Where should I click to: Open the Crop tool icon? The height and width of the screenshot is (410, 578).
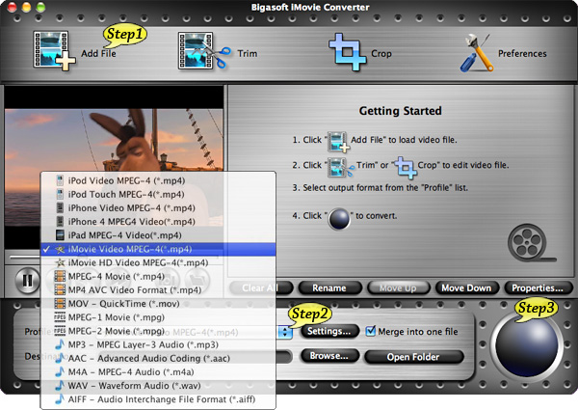coord(347,52)
